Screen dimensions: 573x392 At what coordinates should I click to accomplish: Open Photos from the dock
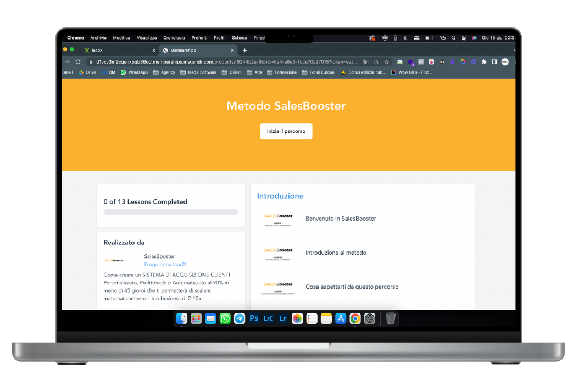point(297,318)
